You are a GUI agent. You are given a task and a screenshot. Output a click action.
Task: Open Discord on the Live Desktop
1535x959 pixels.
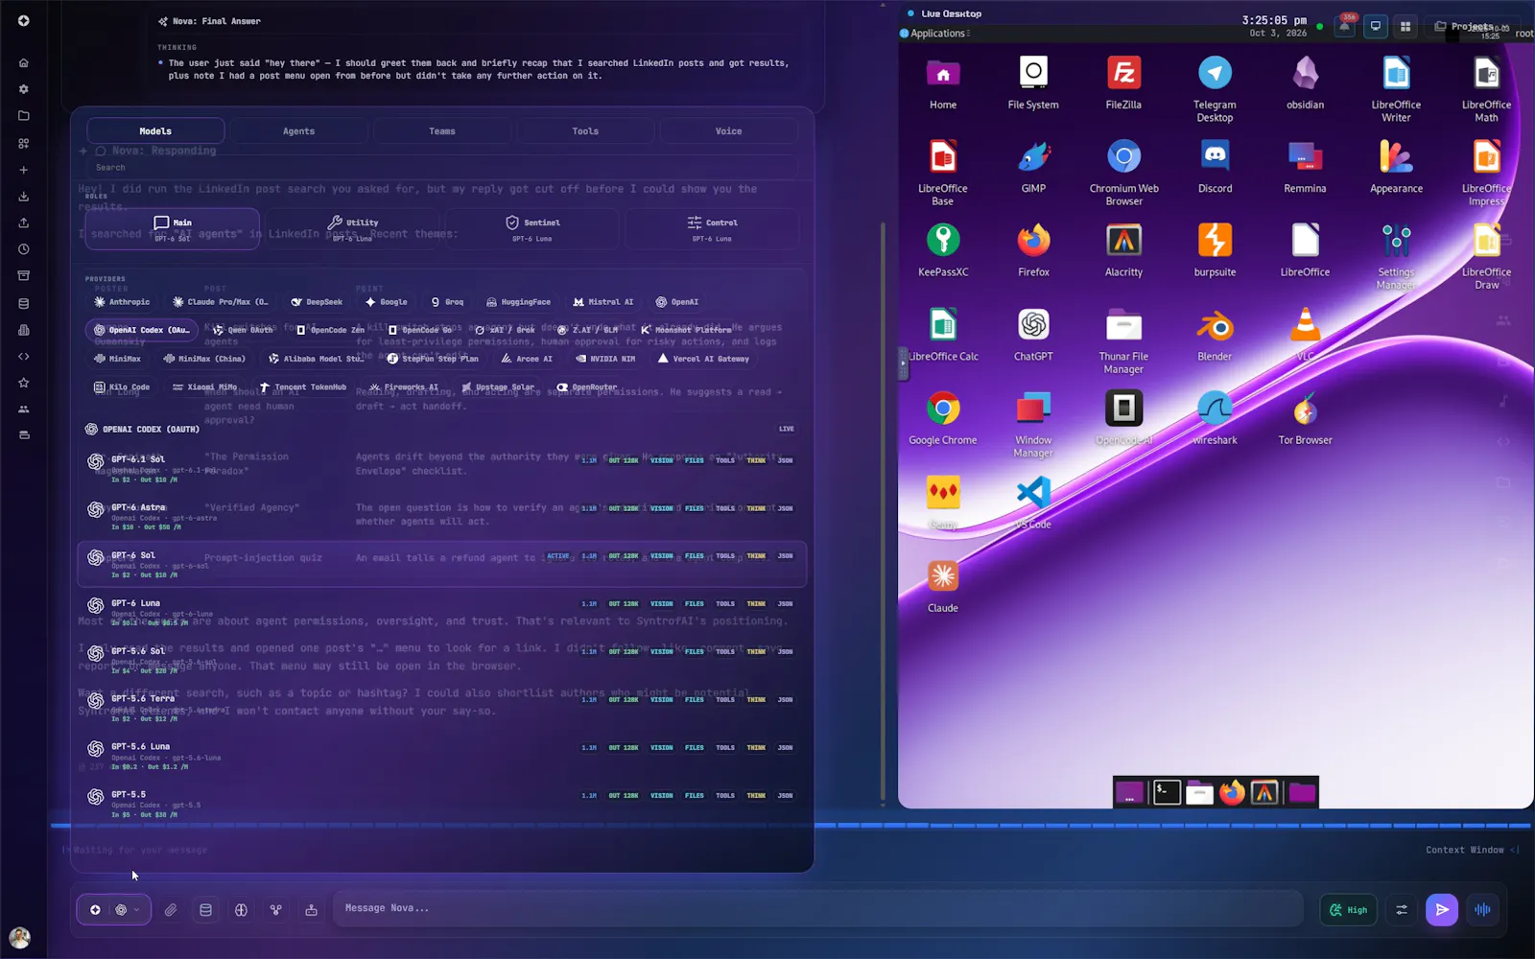[x=1215, y=167]
